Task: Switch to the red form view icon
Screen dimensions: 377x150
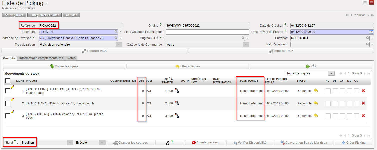Action: pyautogui.click(x=371, y=2)
